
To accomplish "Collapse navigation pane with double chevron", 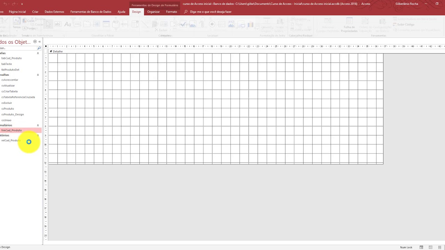I will [39, 42].
